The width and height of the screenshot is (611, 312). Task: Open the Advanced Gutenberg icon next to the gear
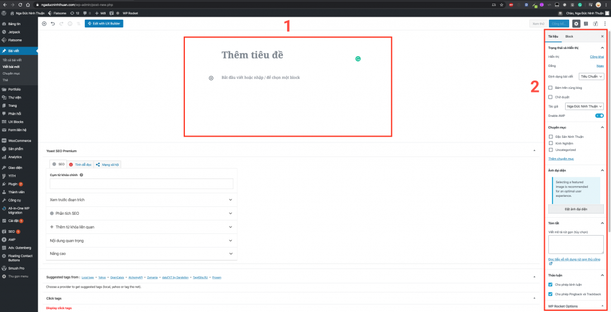[586, 24]
